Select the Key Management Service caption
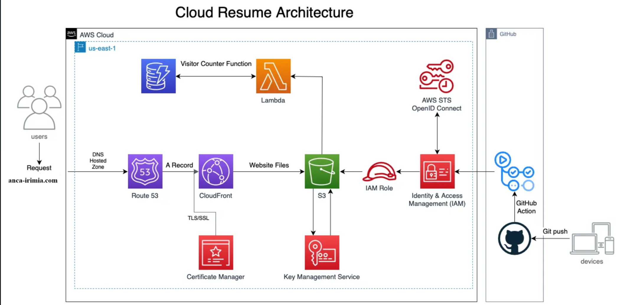The image size is (629, 305). coord(322,277)
